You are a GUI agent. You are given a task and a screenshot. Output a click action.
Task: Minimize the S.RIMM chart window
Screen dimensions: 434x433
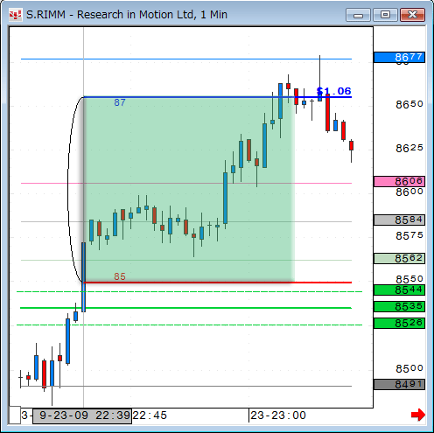[x=358, y=15]
